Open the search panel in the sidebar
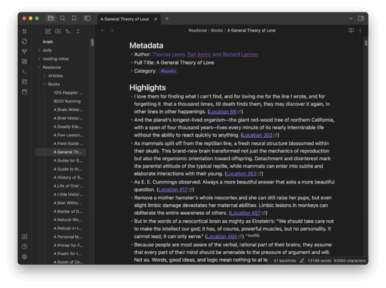386x288 pixels. pos(62,18)
